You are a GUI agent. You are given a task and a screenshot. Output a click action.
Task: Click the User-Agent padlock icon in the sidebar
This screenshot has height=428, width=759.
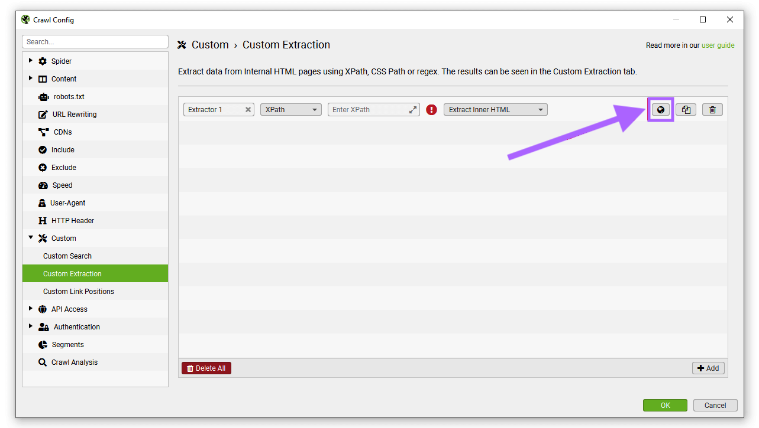pyautogui.click(x=43, y=202)
